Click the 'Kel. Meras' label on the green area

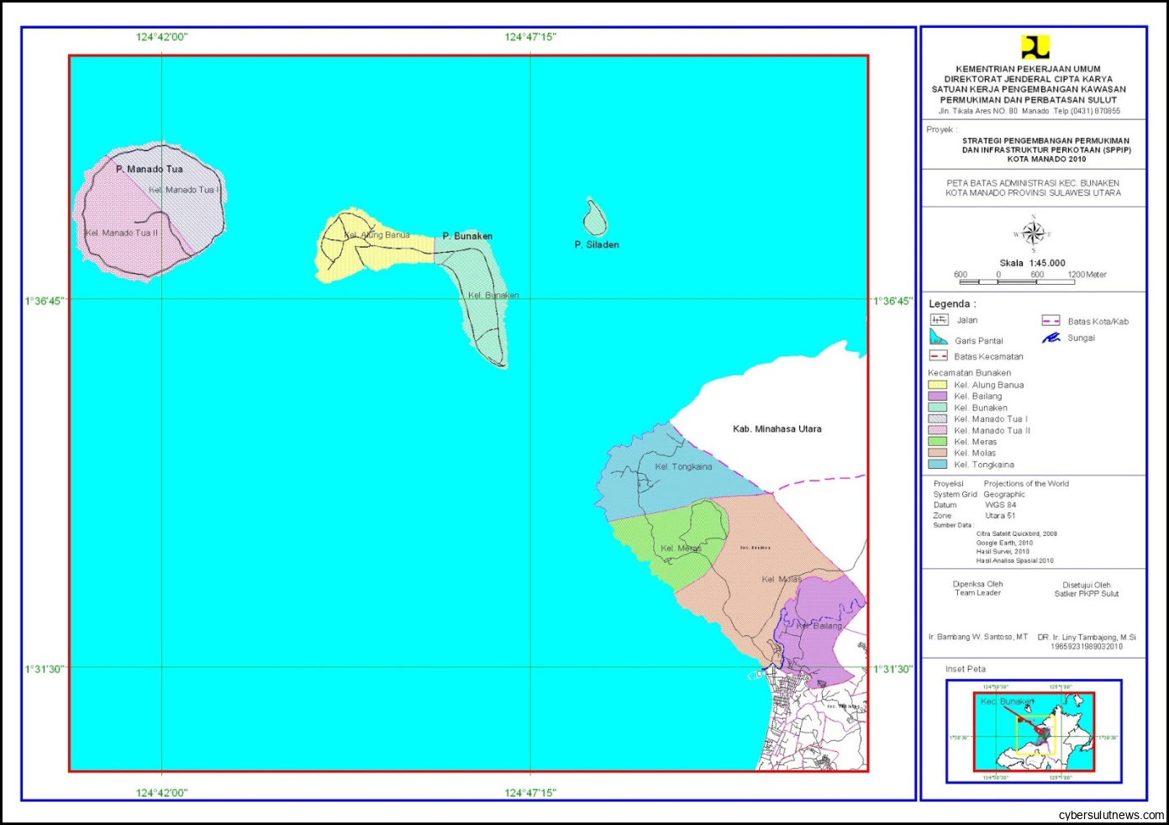pos(681,549)
